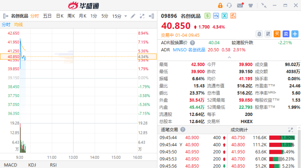The width and height of the screenshot is (301, 168).
Task: Switch to the 15分 chart tab
Action: click(x=117, y=16)
